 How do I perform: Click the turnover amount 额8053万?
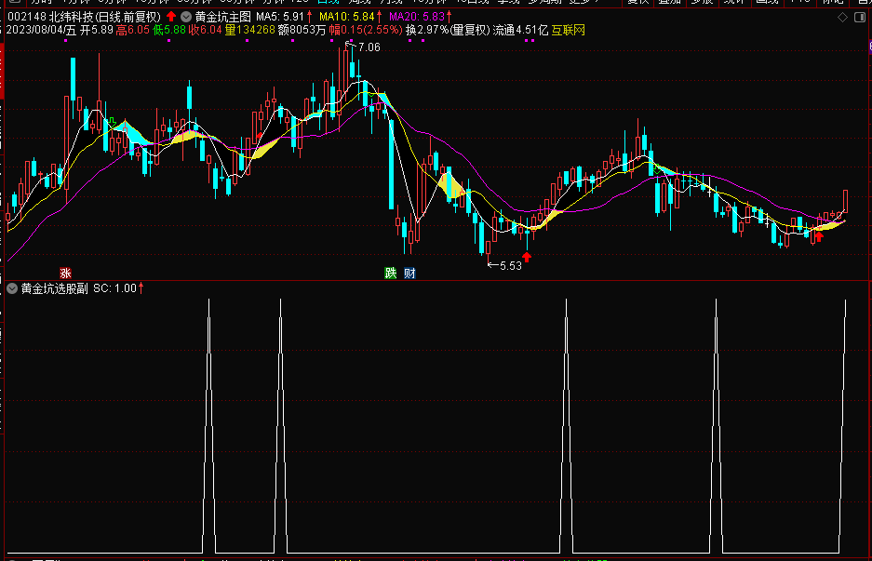click(302, 30)
